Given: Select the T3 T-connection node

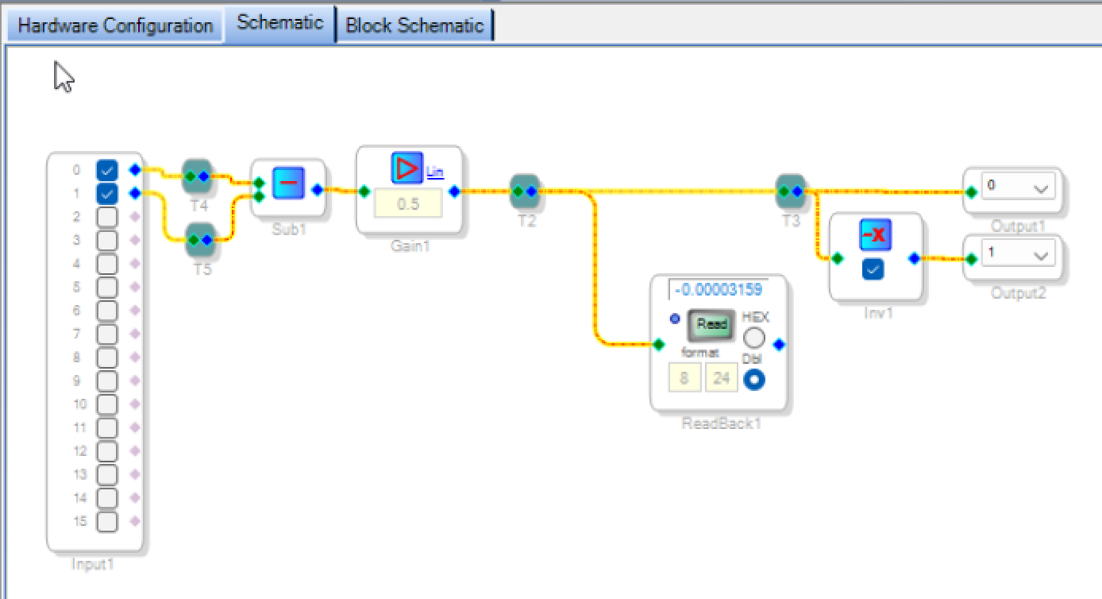Looking at the screenshot, I should [790, 191].
